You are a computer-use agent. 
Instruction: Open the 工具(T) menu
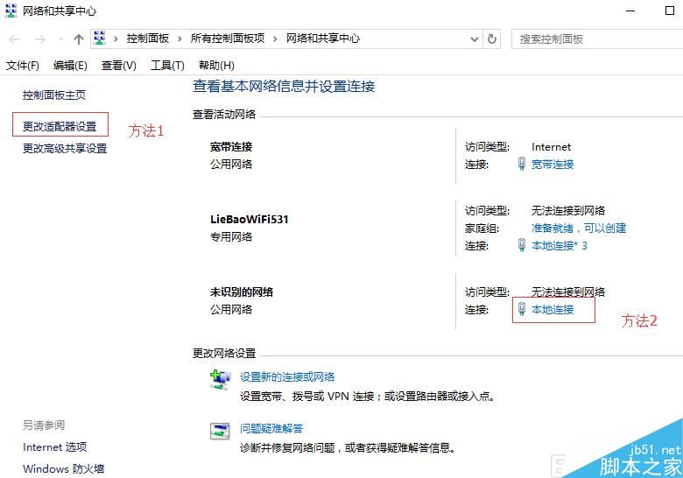click(x=167, y=66)
